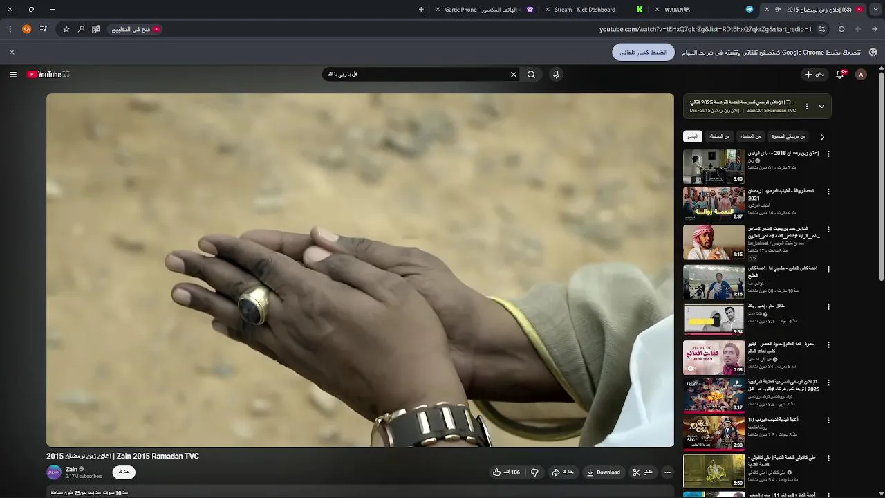This screenshot has height=498, width=885.
Task: Open options for the 2:37 video from 2021
Action: pos(828,192)
